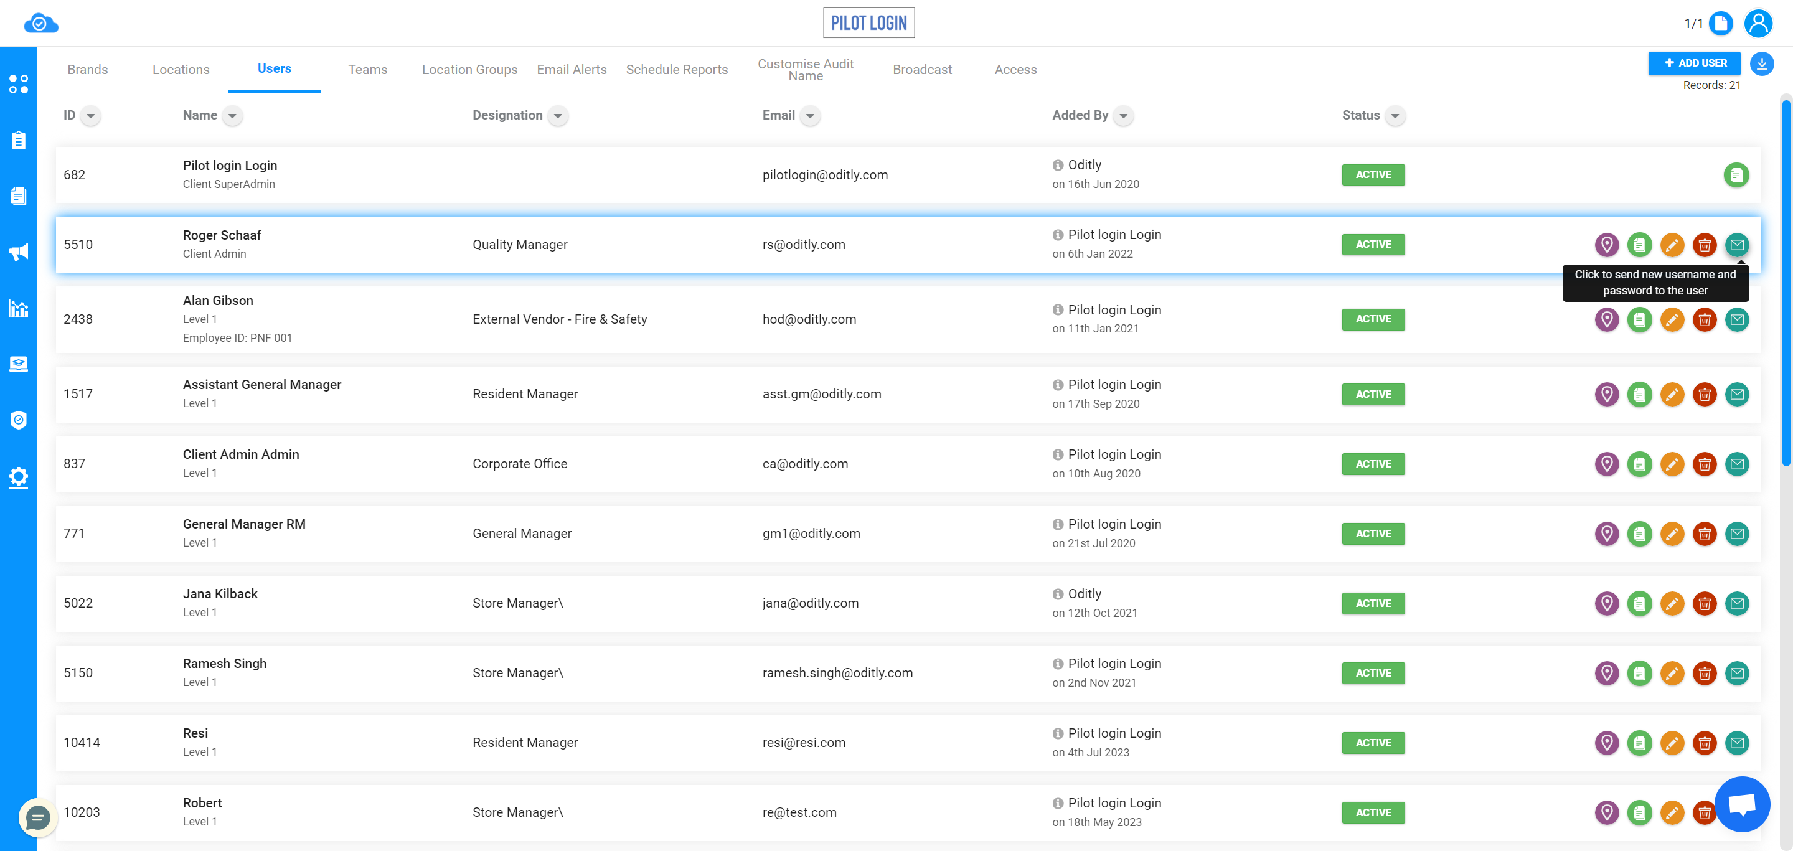1793x851 pixels.
Task: Toggle ACTIVE status for Resi
Action: [x=1373, y=743]
